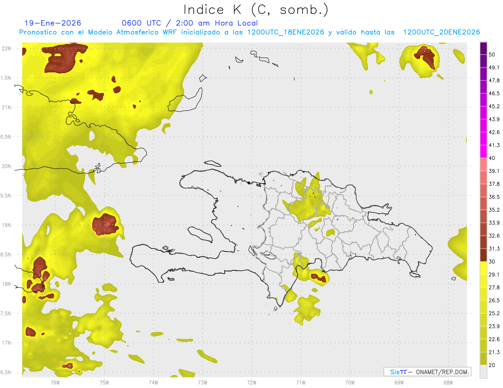This screenshot has height=388, width=503.
Task: Click the latitude label "20N"
Action: tap(6, 167)
